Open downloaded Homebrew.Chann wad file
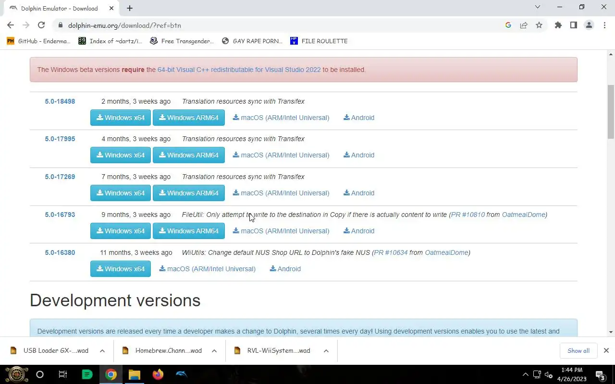Image resolution: width=615 pixels, height=384 pixels. pyautogui.click(x=162, y=351)
